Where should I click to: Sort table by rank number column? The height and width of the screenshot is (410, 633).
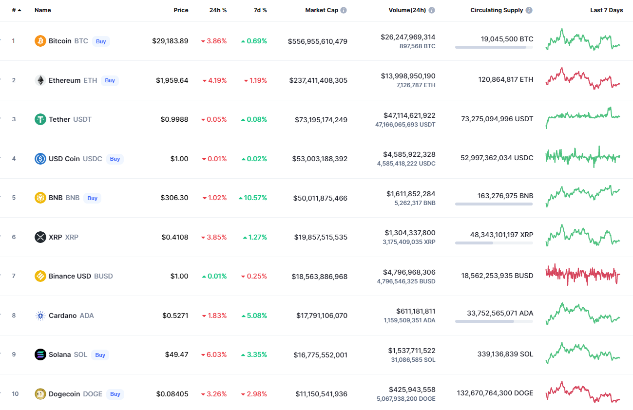point(16,10)
